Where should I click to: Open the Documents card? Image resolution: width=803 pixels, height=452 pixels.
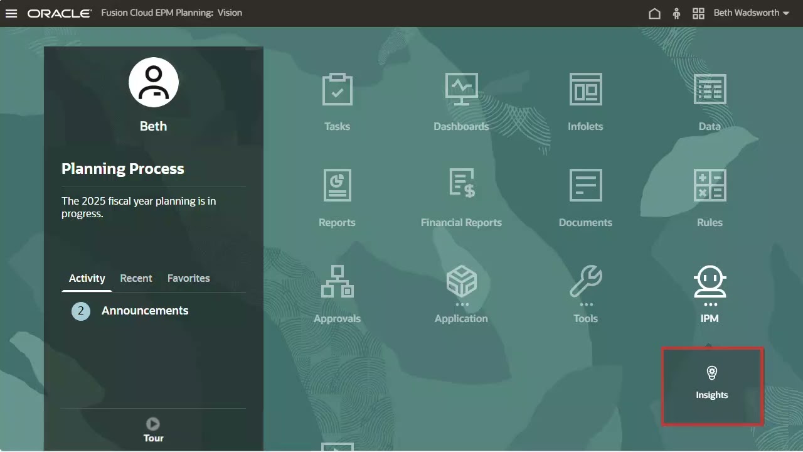[x=585, y=198]
